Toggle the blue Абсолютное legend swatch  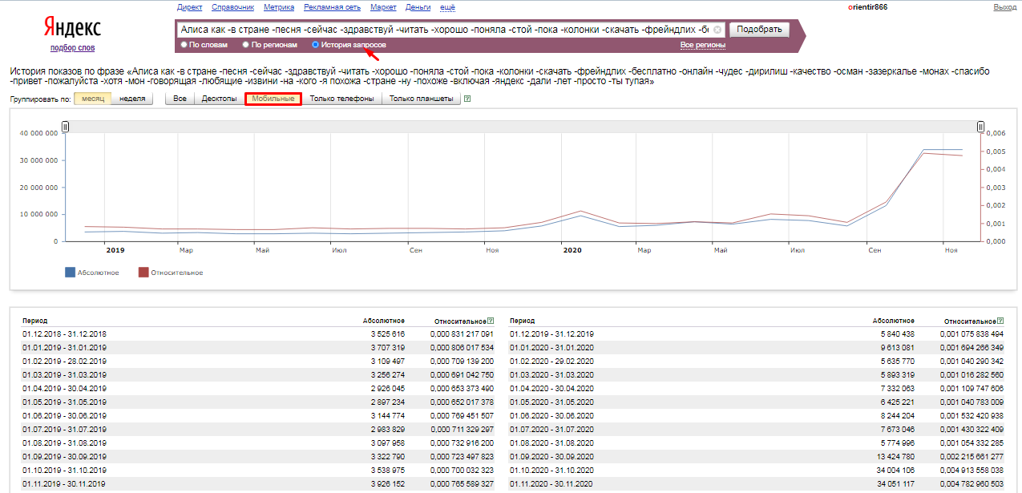[70, 273]
